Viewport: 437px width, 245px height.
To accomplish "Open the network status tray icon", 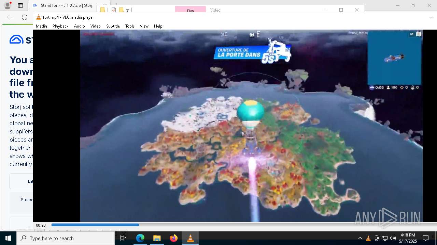I will point(384,238).
